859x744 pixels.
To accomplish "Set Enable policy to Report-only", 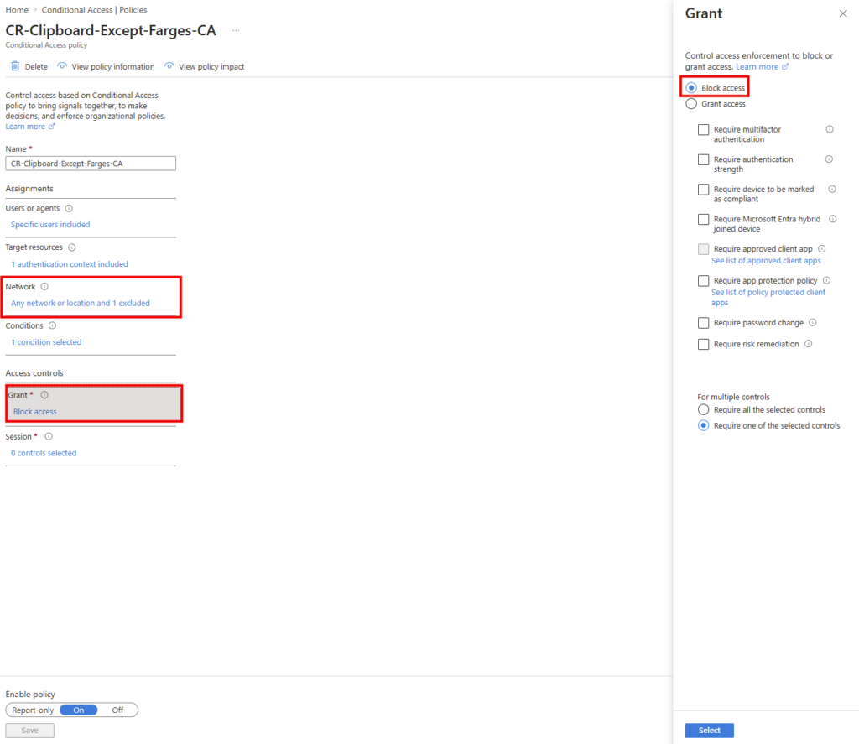I will pyautogui.click(x=33, y=710).
